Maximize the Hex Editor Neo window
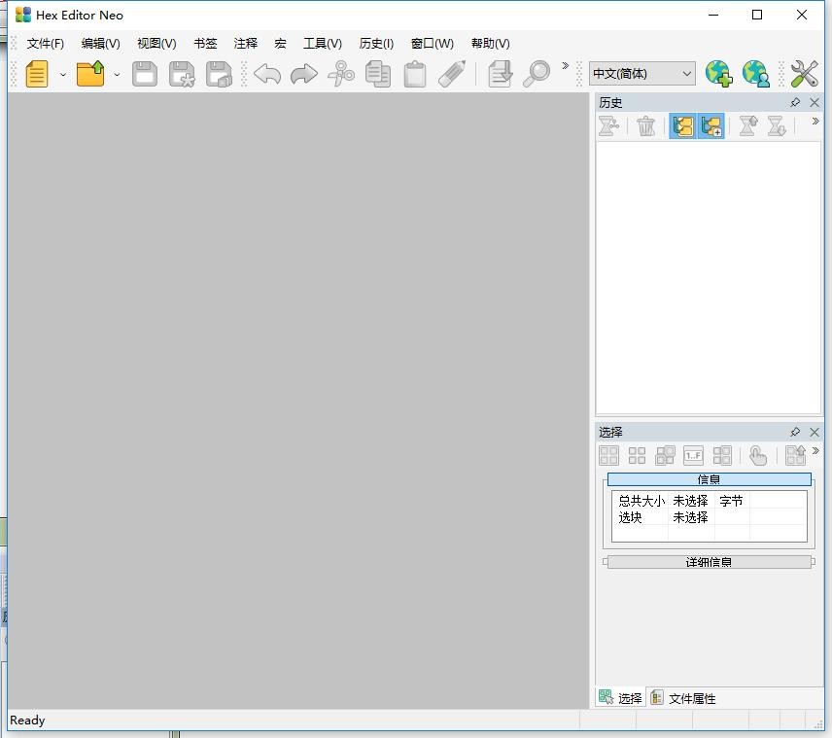 pyautogui.click(x=757, y=15)
